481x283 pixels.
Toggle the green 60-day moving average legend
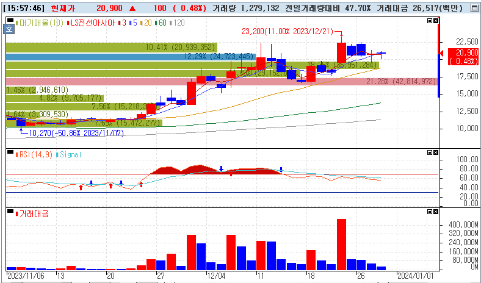click(161, 23)
